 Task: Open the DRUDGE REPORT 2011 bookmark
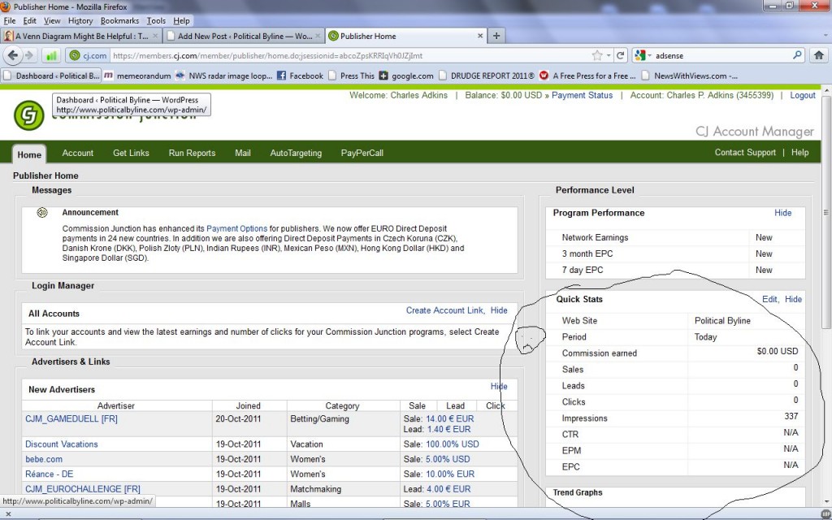487,76
